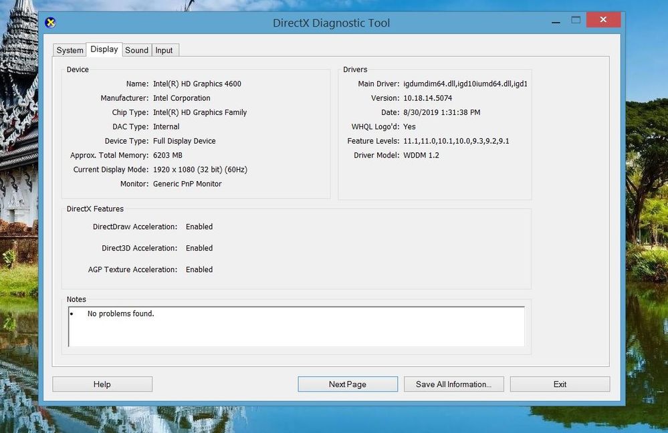
Task: Click the 'Chip Type:' label
Action: [x=130, y=112]
